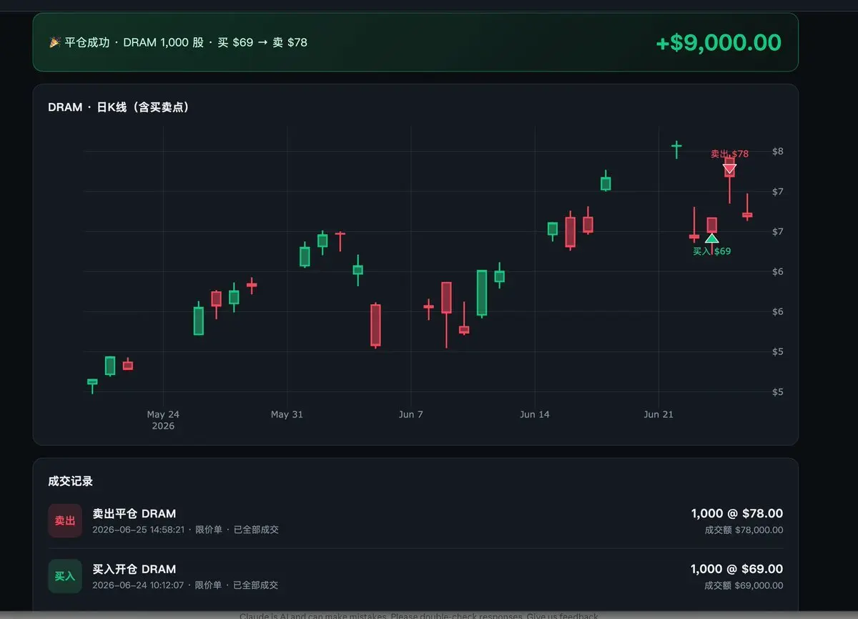This screenshot has width=858, height=619.
Task: Click the tall green candle just after Jun 7
Action: (482, 293)
